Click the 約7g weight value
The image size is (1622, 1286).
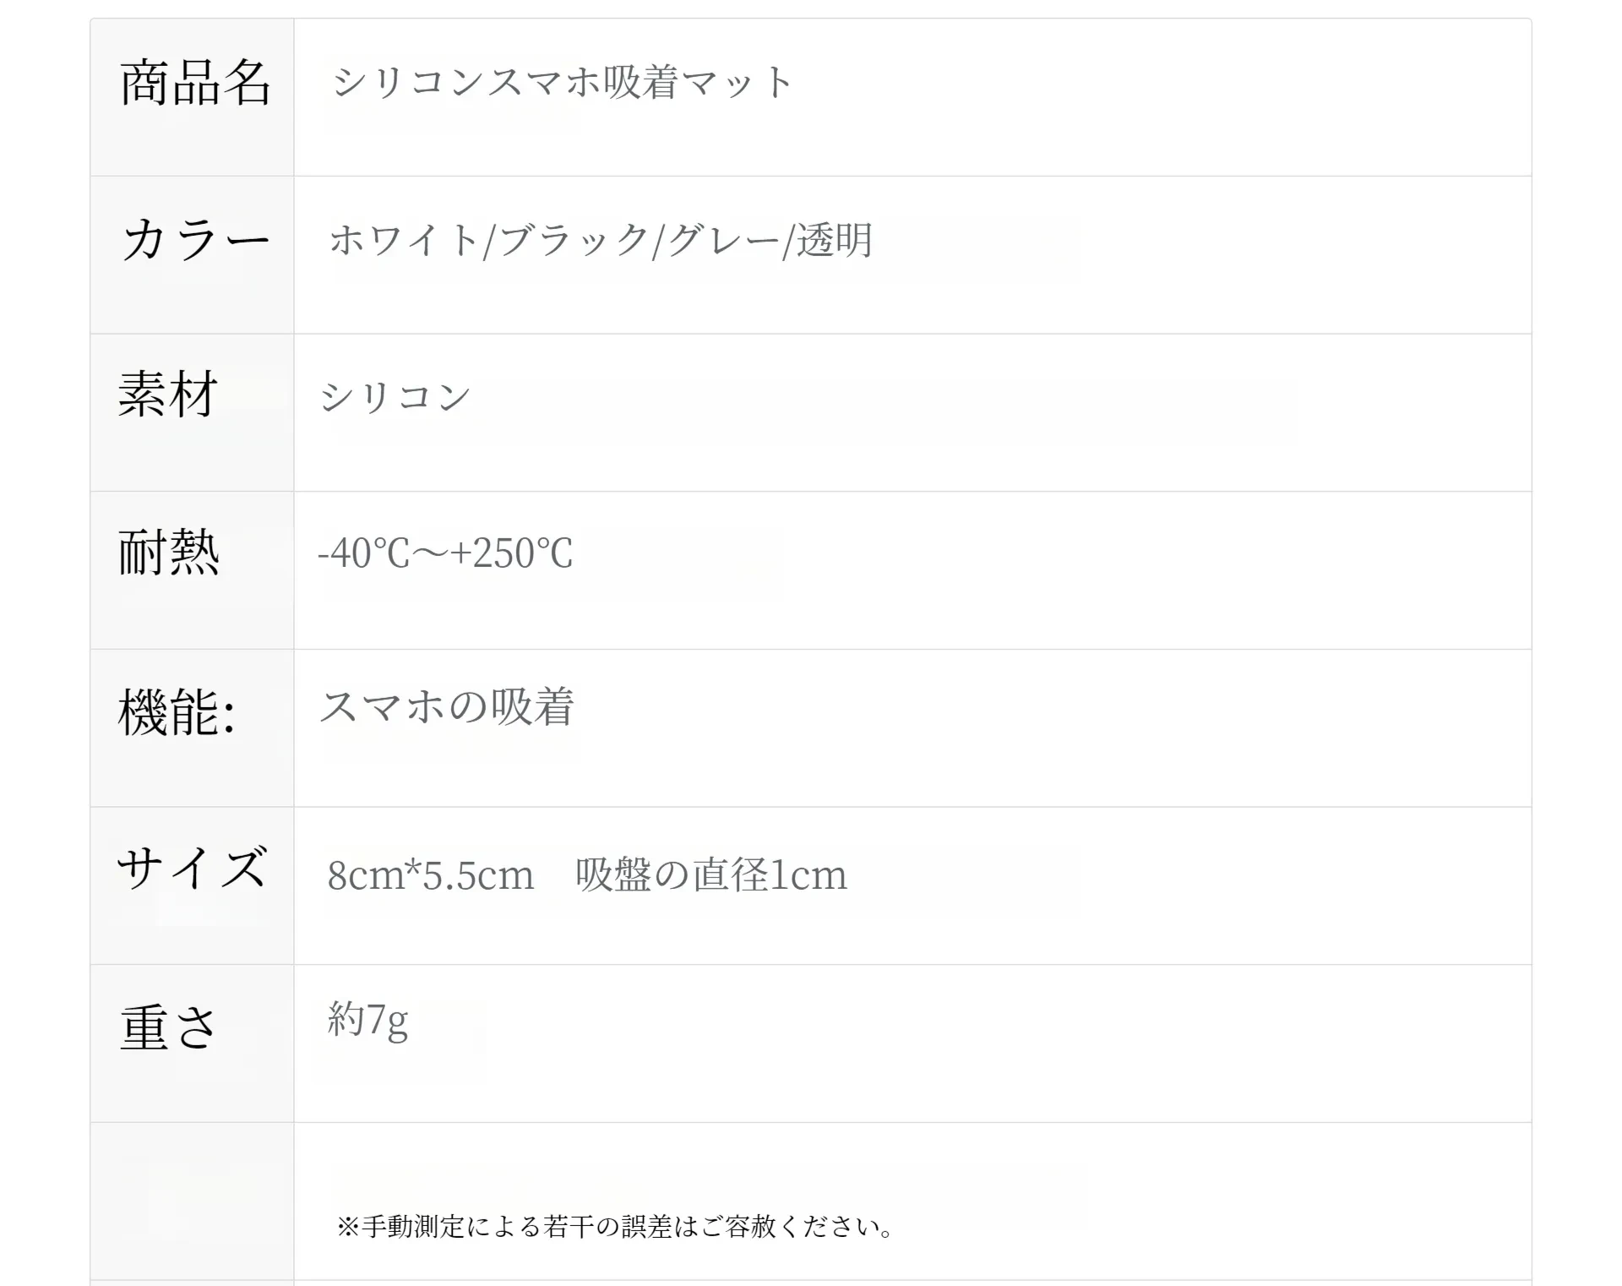point(368,1020)
